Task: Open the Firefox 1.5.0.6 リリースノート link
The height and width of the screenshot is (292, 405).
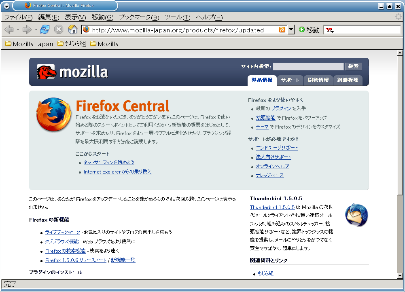Action: 76,260
